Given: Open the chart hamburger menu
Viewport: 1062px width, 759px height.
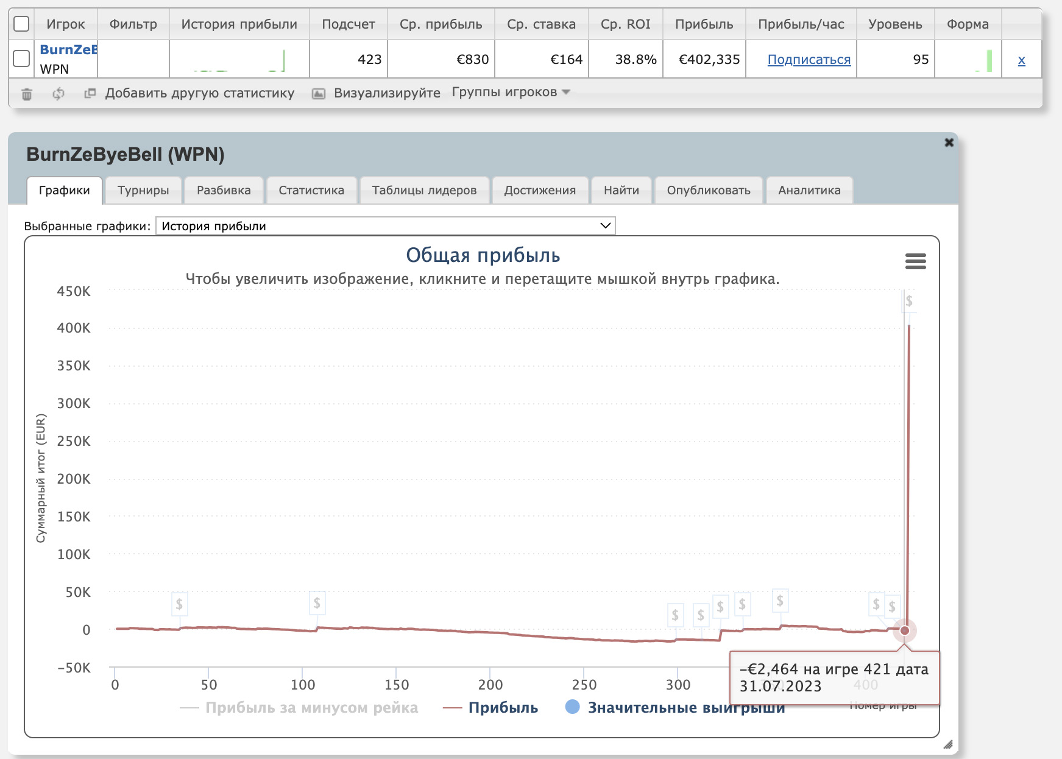Looking at the screenshot, I should (915, 261).
